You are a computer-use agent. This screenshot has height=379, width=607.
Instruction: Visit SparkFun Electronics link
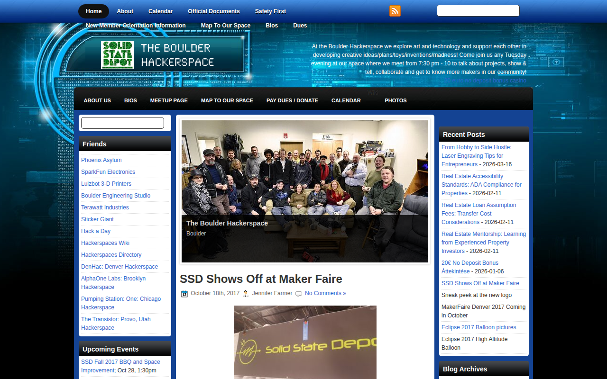(108, 172)
